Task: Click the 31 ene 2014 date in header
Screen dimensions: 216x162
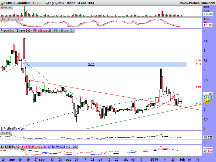Action: click(x=85, y=3)
